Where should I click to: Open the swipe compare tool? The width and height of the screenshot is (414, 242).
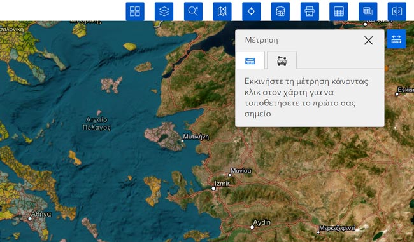point(397,11)
